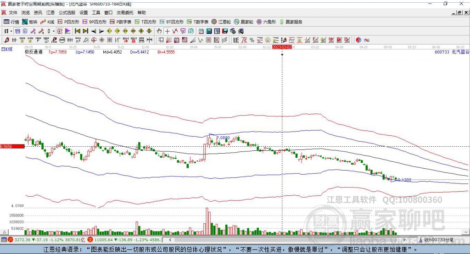Click the horizontal scrollbar right arrow
Viewport: 470px width, 254px height.
(404, 240)
